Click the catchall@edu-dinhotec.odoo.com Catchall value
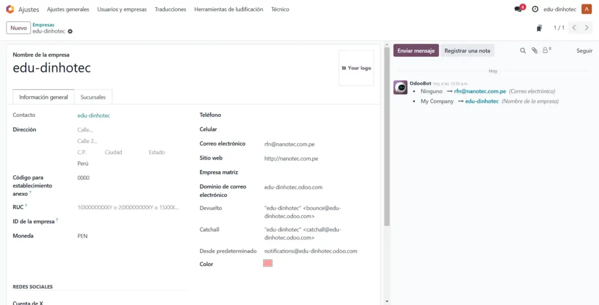The image size is (599, 305). (x=302, y=234)
